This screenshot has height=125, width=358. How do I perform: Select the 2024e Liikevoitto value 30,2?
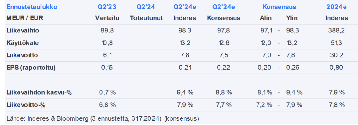click(336, 55)
